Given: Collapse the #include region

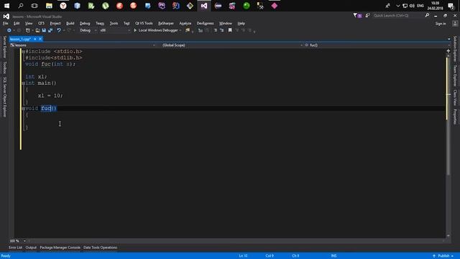Looking at the screenshot, I should pyautogui.click(x=24, y=52).
